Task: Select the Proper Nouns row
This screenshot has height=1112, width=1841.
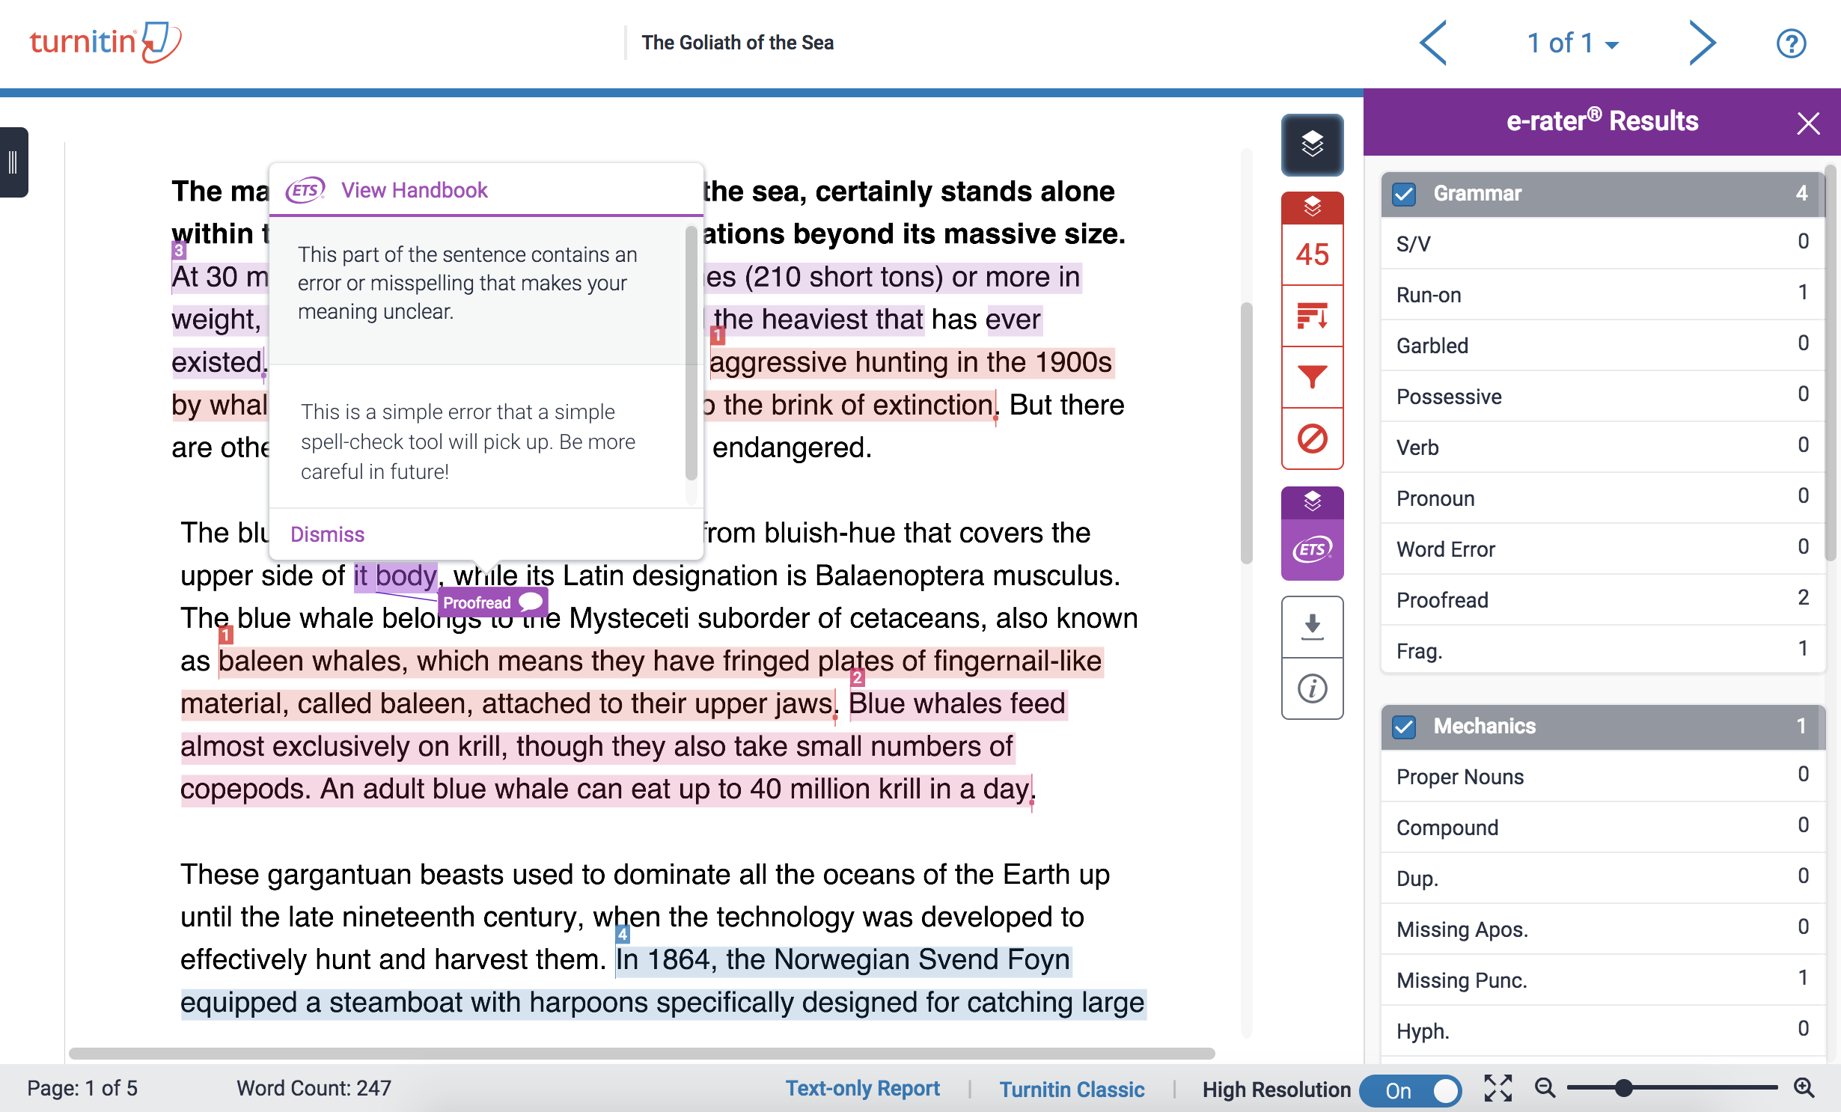Action: 1602,776
